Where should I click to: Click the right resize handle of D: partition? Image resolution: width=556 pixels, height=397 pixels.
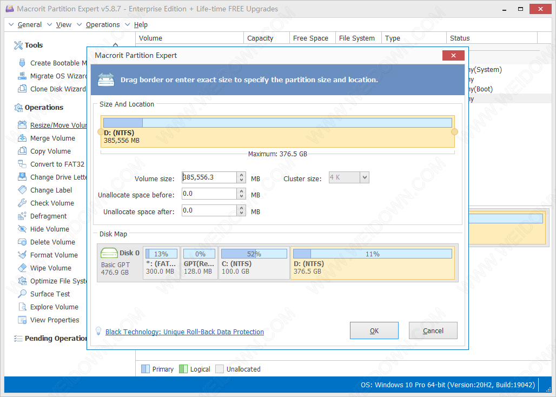(454, 131)
